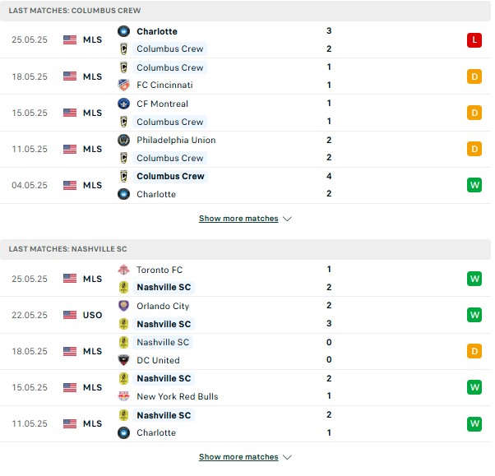Click the FC Cincinnati team crest icon

pos(123,85)
